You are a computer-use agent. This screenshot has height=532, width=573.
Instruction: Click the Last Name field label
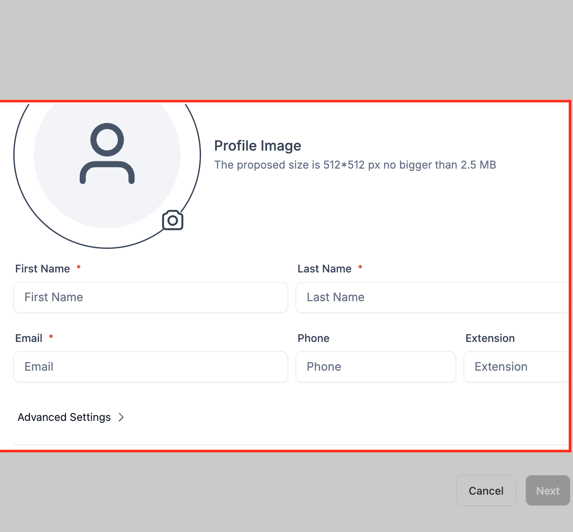point(324,269)
